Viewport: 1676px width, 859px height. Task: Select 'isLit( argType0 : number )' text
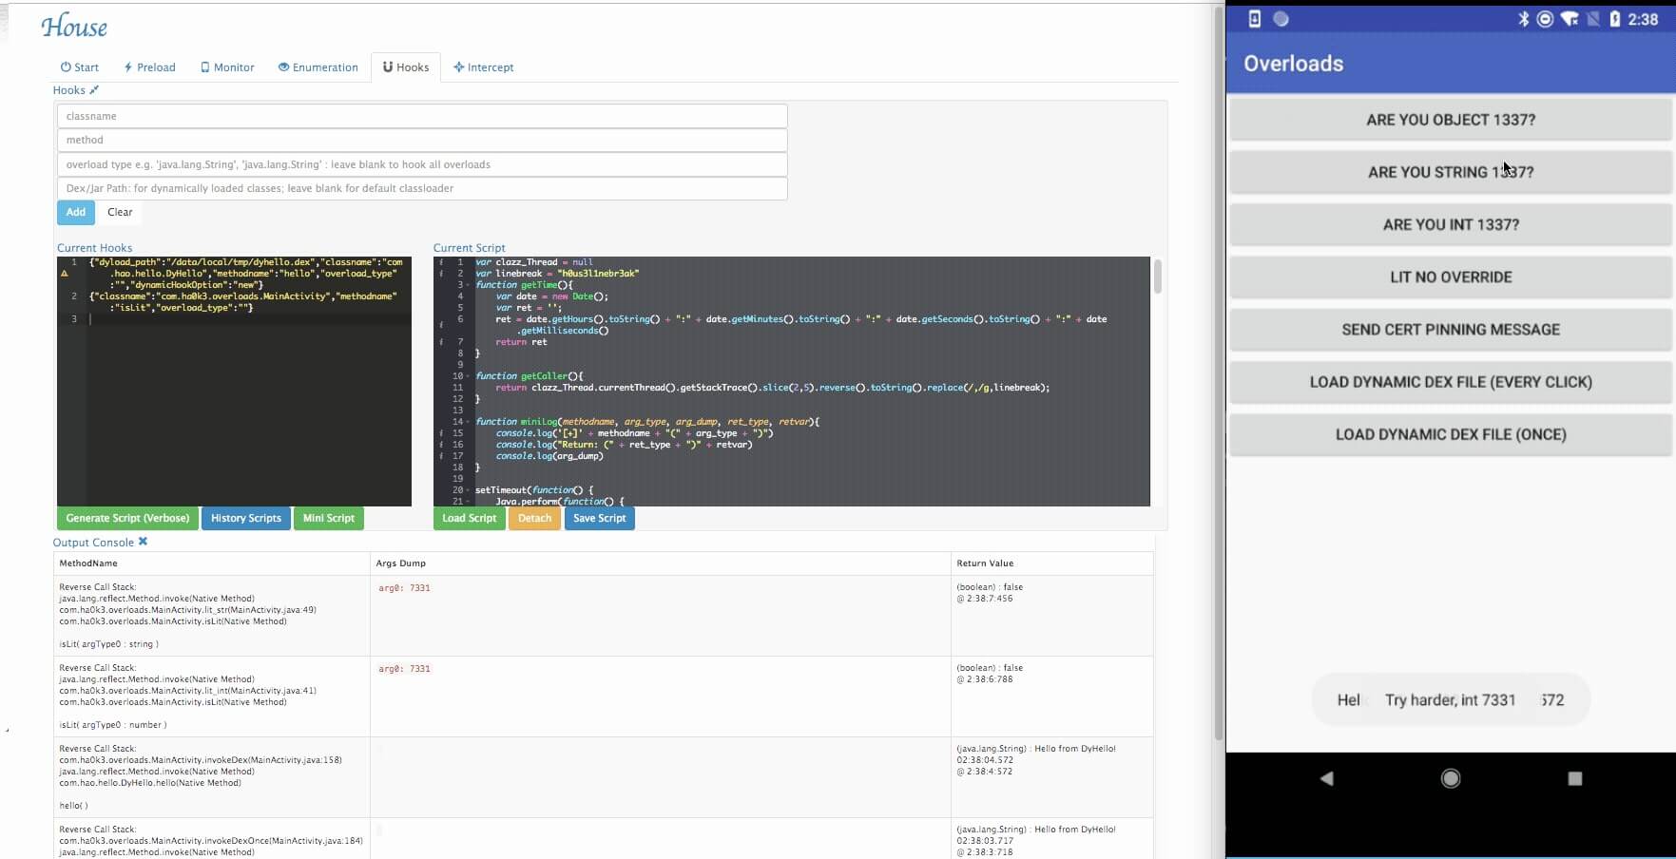[113, 725]
